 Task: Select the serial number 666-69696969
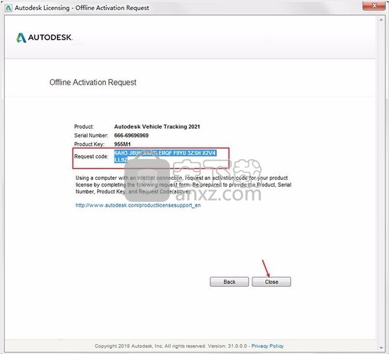click(x=131, y=135)
